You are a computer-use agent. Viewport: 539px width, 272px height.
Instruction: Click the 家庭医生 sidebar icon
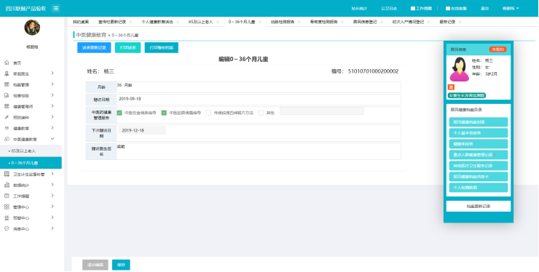(7, 73)
